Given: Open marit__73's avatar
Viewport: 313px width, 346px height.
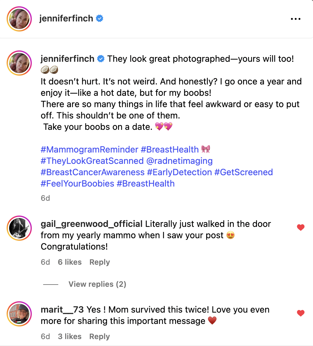Looking at the screenshot, I should coord(19,313).
